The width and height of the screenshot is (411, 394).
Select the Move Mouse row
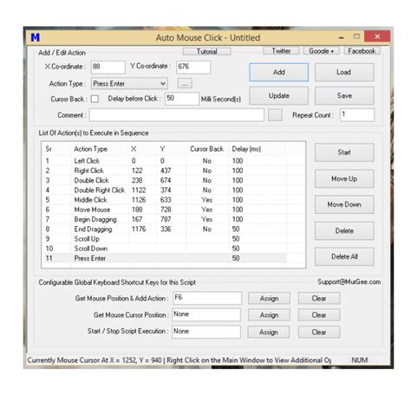[x=165, y=210]
